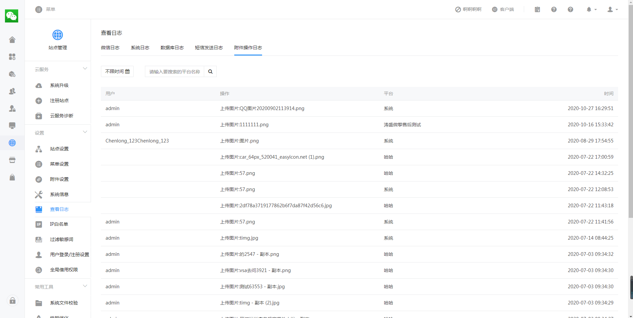Click the magnifier search button
This screenshot has width=633, height=318.
[x=210, y=71]
